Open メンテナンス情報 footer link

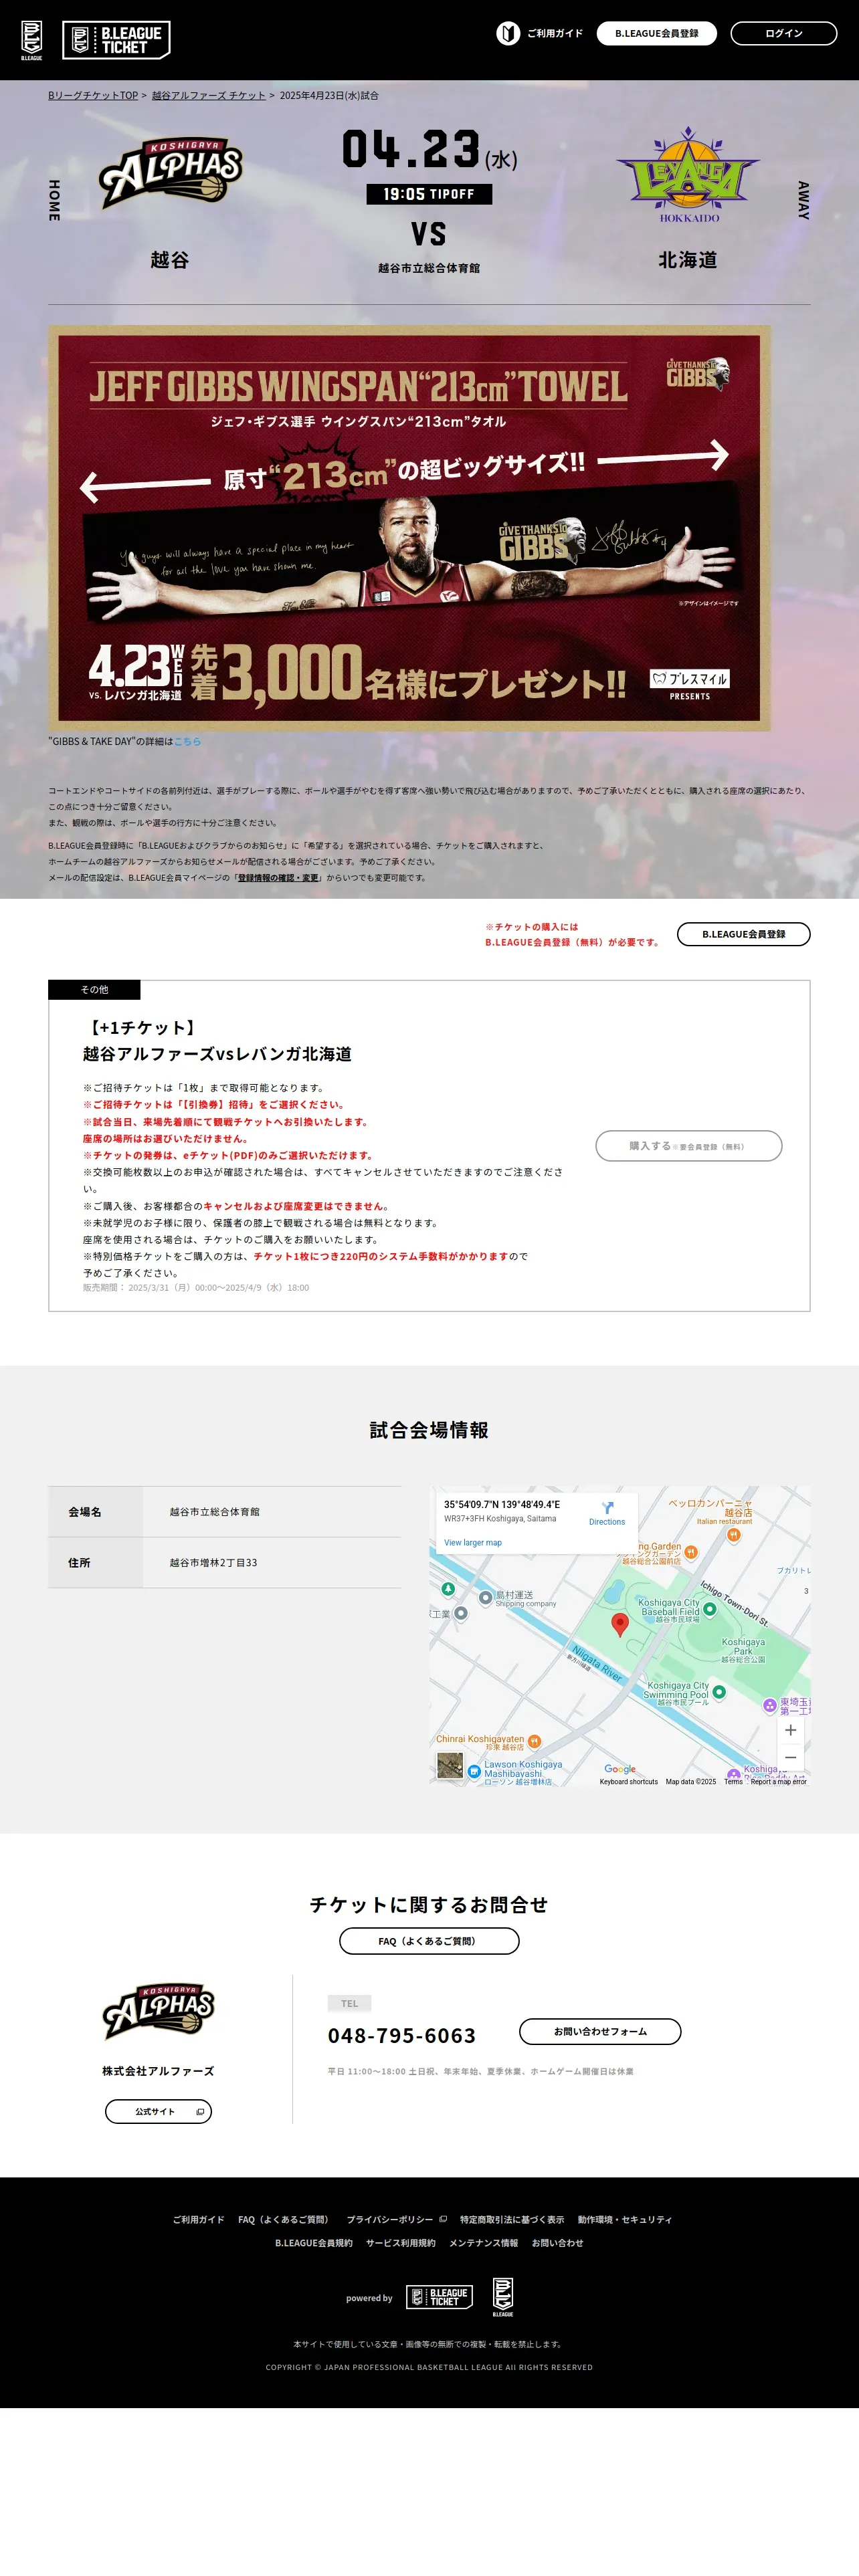(x=484, y=2243)
